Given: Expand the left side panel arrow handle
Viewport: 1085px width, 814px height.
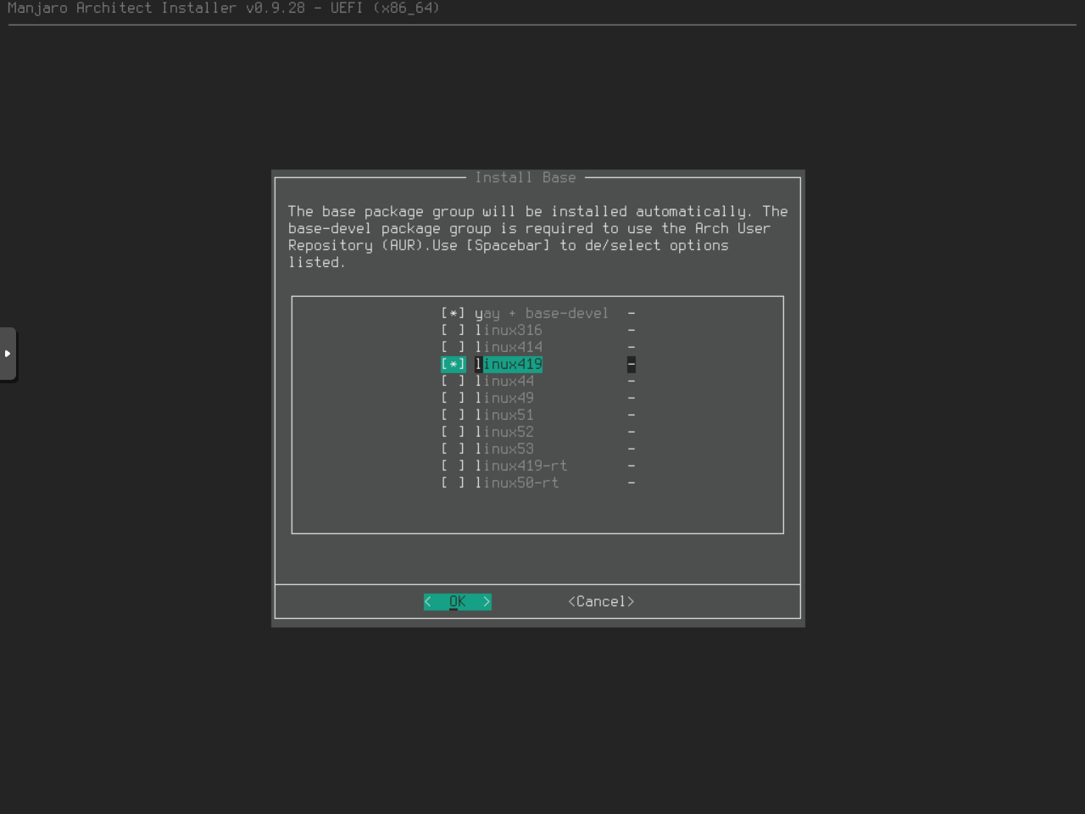Looking at the screenshot, I should [8, 354].
